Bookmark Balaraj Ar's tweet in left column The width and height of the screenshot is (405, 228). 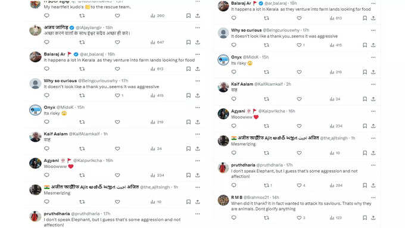189,69
